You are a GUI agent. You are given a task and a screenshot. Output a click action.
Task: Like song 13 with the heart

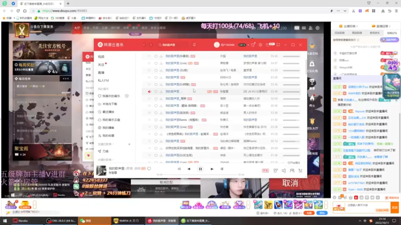(x=156, y=141)
